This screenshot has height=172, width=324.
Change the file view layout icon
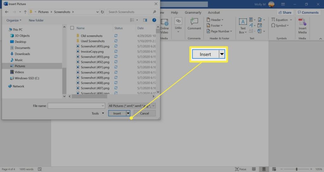click(x=132, y=20)
